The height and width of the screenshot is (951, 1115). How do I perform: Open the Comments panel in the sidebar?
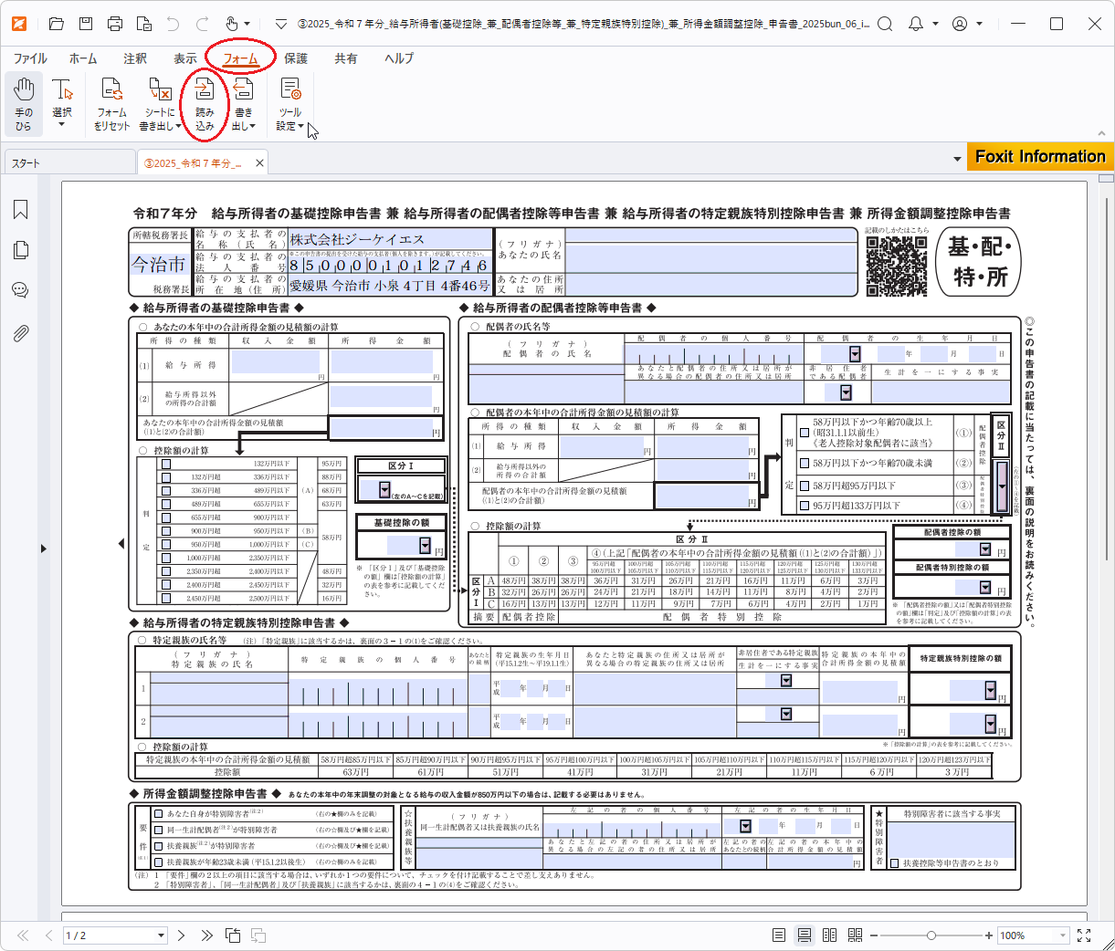(20, 290)
